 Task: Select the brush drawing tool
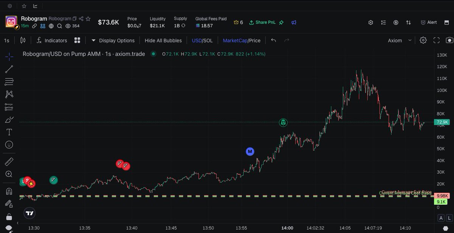[9, 120]
